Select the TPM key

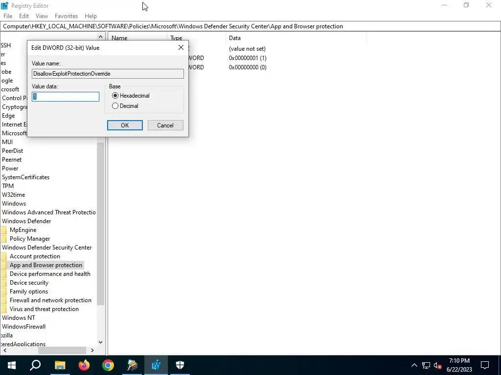[8, 186]
